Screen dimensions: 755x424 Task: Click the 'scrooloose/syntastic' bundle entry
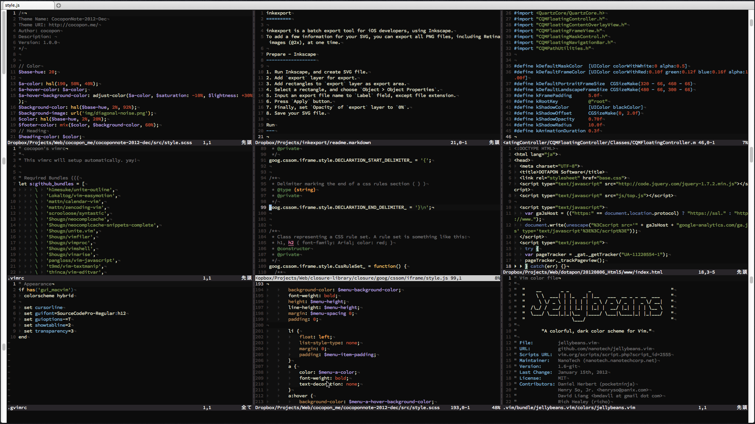77,213
